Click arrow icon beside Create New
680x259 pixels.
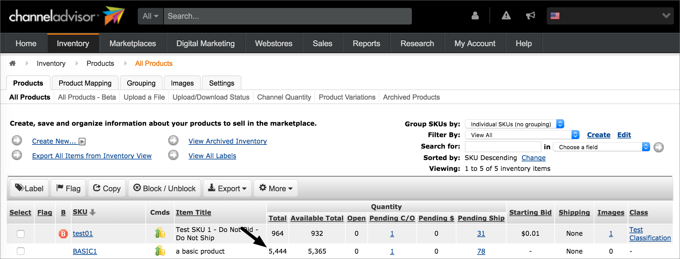(17, 140)
